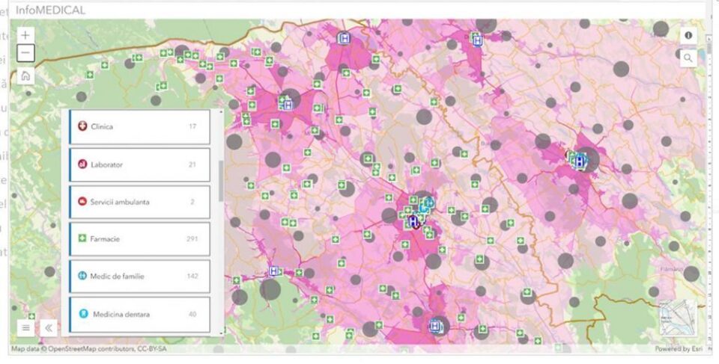Open the map information panel
The height and width of the screenshot is (364, 719).
688,35
